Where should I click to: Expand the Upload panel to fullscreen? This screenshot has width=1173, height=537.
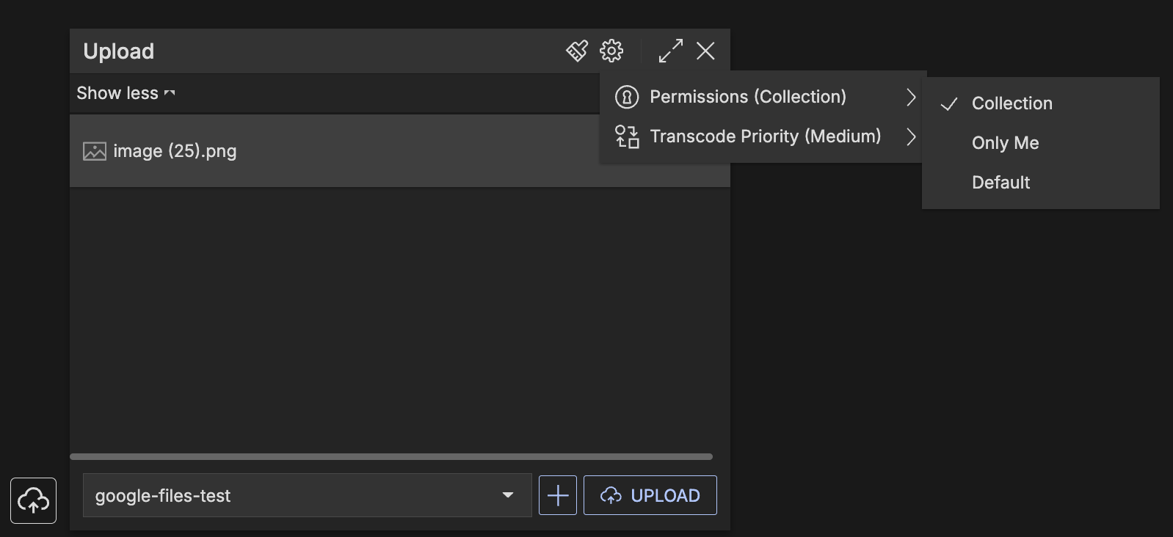pos(671,51)
